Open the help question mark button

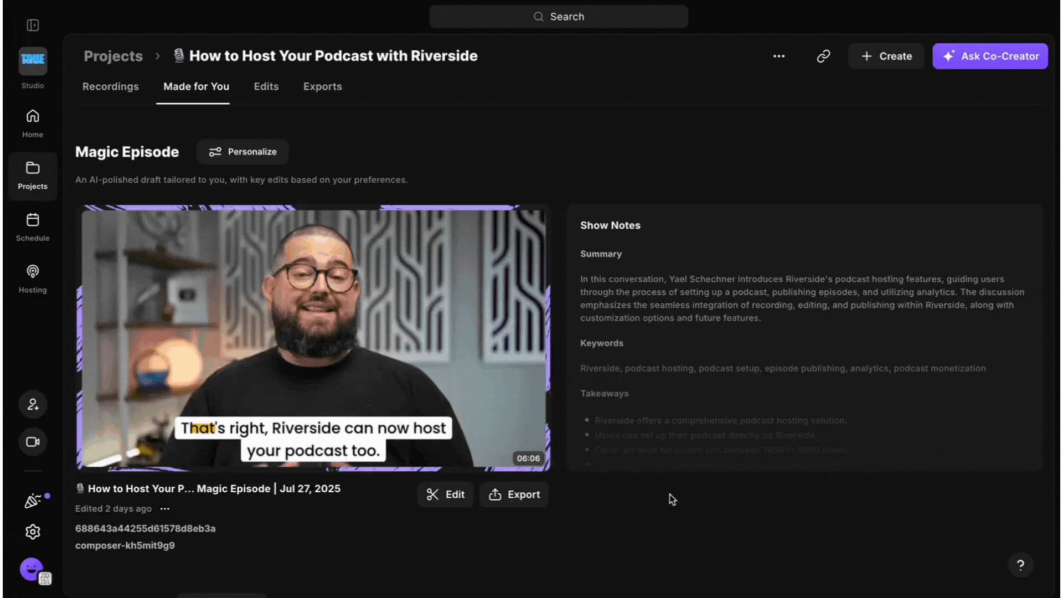click(1020, 565)
